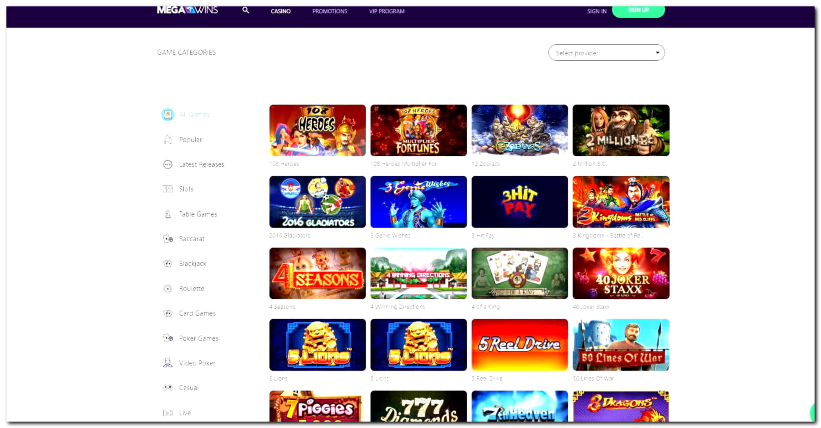Click the "2016 Gladiators" caption text

coord(290,236)
